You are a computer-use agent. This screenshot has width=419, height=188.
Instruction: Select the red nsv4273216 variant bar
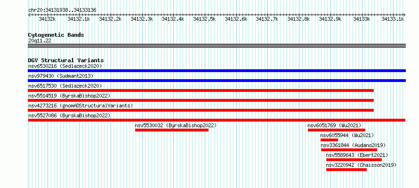coord(201,110)
